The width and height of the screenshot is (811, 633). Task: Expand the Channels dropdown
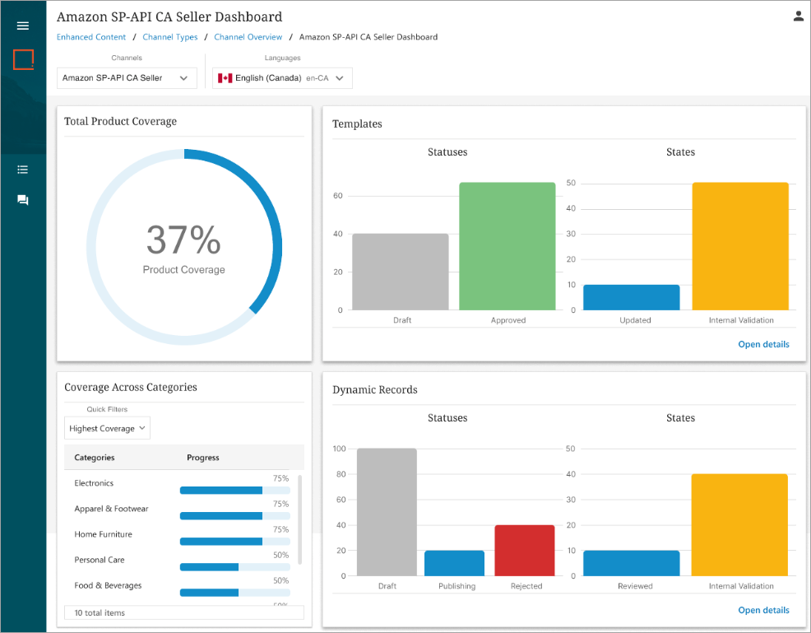pyautogui.click(x=127, y=78)
